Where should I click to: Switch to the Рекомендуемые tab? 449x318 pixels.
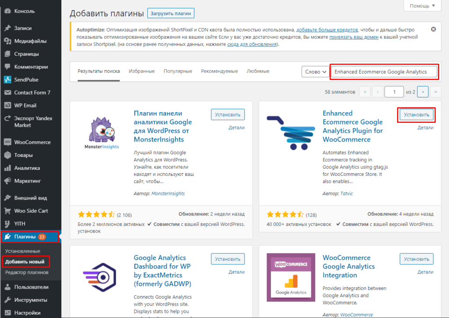pyautogui.click(x=219, y=71)
